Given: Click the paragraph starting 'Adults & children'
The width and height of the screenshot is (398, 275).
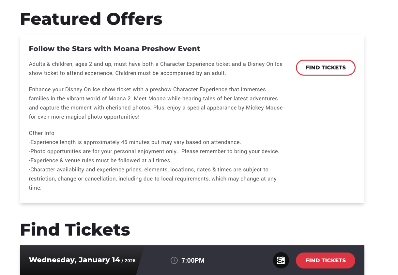Looking at the screenshot, I should [x=156, y=68].
